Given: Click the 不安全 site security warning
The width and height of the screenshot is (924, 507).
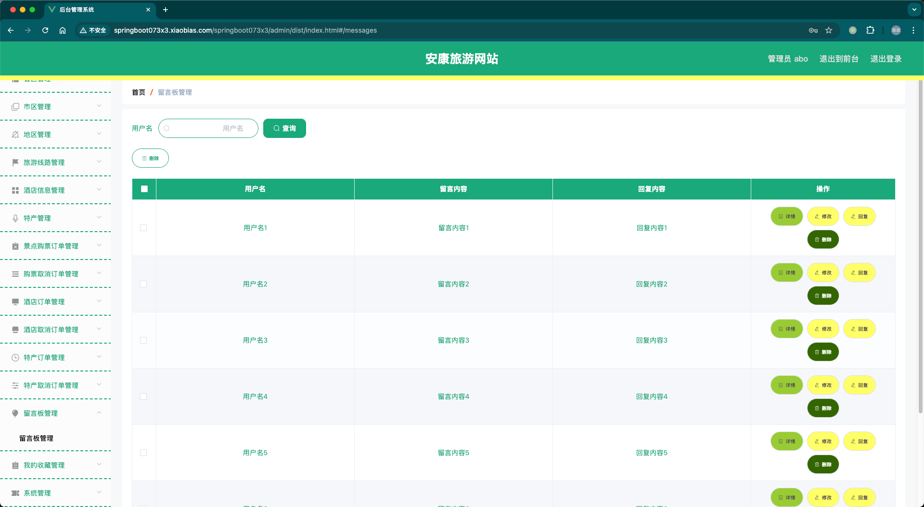Looking at the screenshot, I should pyautogui.click(x=93, y=30).
